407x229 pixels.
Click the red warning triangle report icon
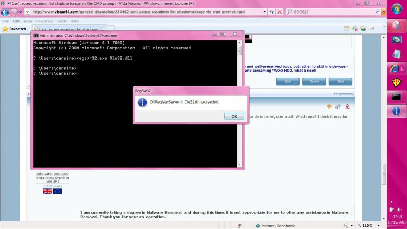click(347, 106)
